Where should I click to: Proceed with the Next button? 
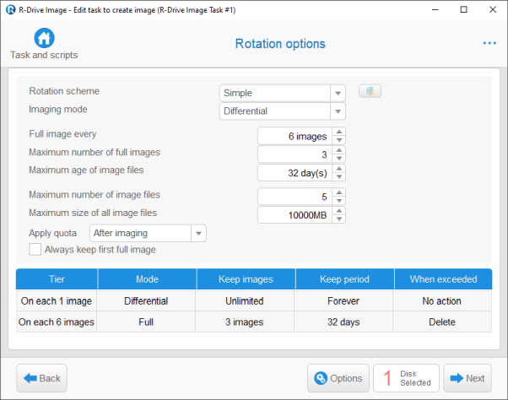click(x=467, y=378)
